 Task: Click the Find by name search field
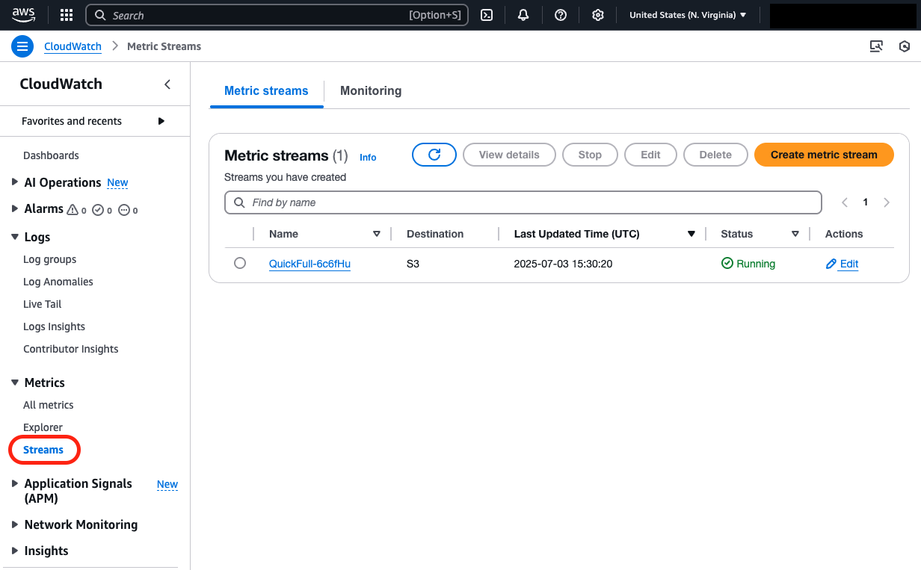tap(523, 202)
